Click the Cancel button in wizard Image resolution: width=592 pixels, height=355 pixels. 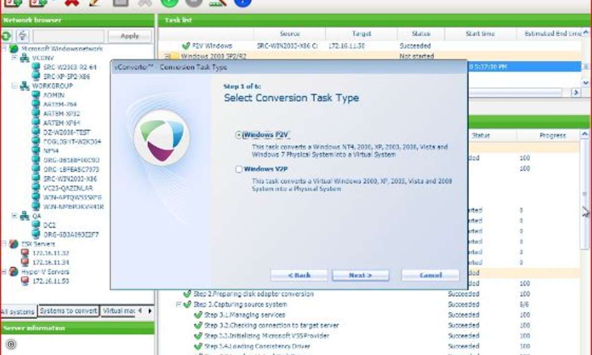tap(430, 275)
